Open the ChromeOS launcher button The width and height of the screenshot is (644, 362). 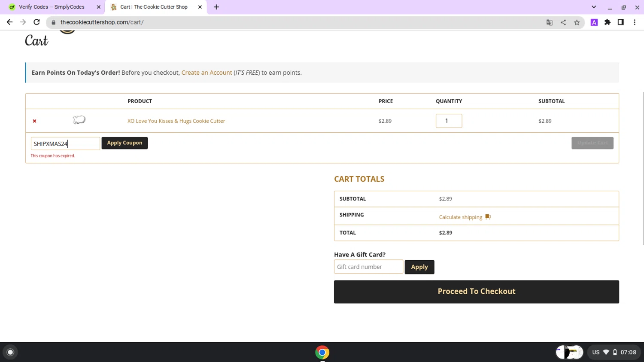coord(10,352)
